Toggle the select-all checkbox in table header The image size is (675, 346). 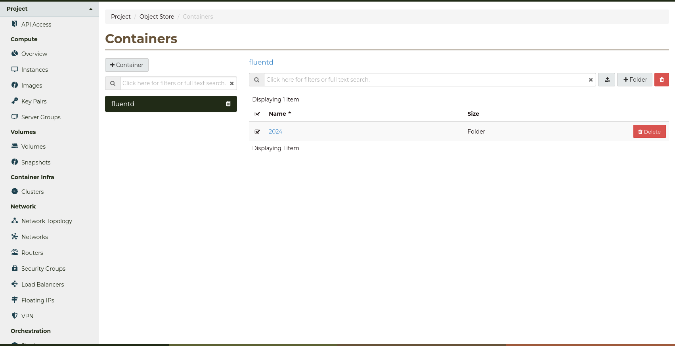point(257,114)
